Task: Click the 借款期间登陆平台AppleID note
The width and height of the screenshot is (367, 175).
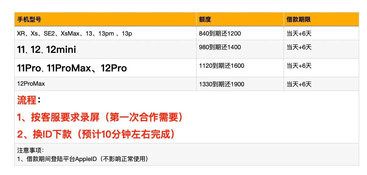Action: tap(83, 159)
